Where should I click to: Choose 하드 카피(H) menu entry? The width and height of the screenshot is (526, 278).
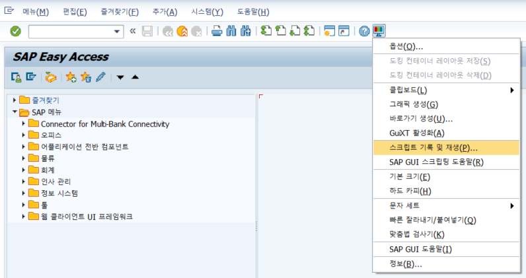pos(446,191)
